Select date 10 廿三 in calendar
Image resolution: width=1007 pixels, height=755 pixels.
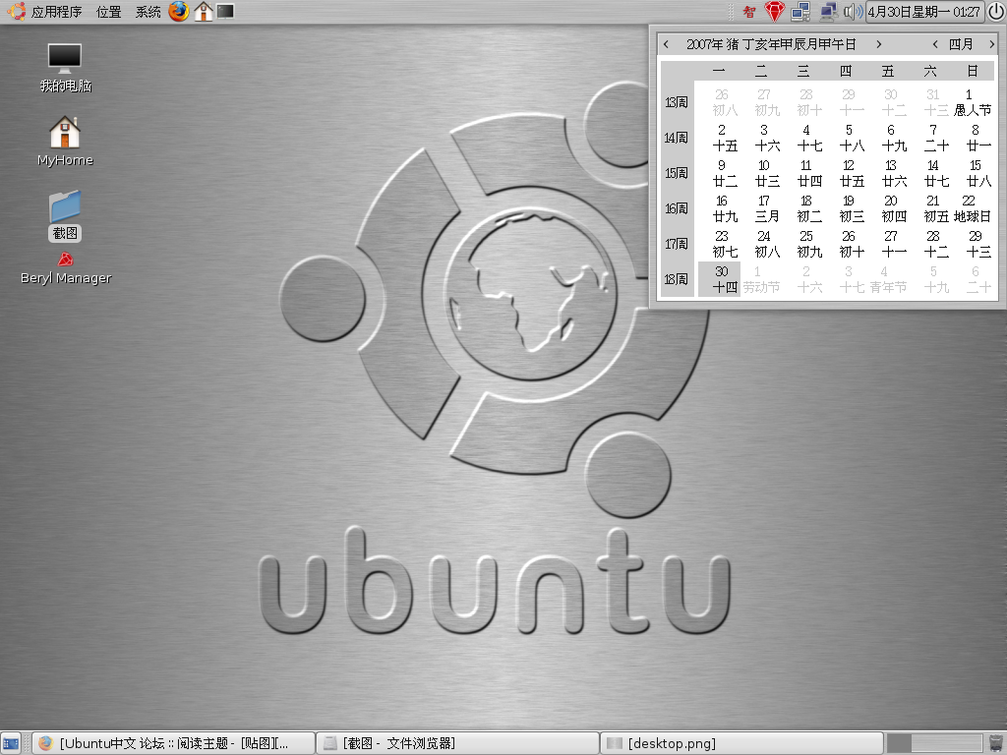click(x=766, y=173)
